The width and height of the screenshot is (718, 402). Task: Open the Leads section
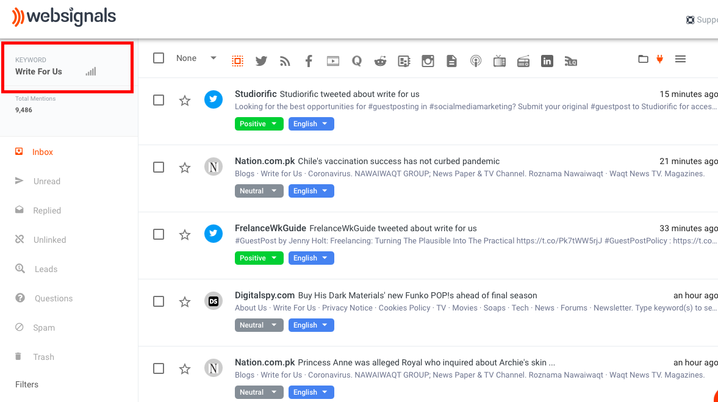pos(46,269)
